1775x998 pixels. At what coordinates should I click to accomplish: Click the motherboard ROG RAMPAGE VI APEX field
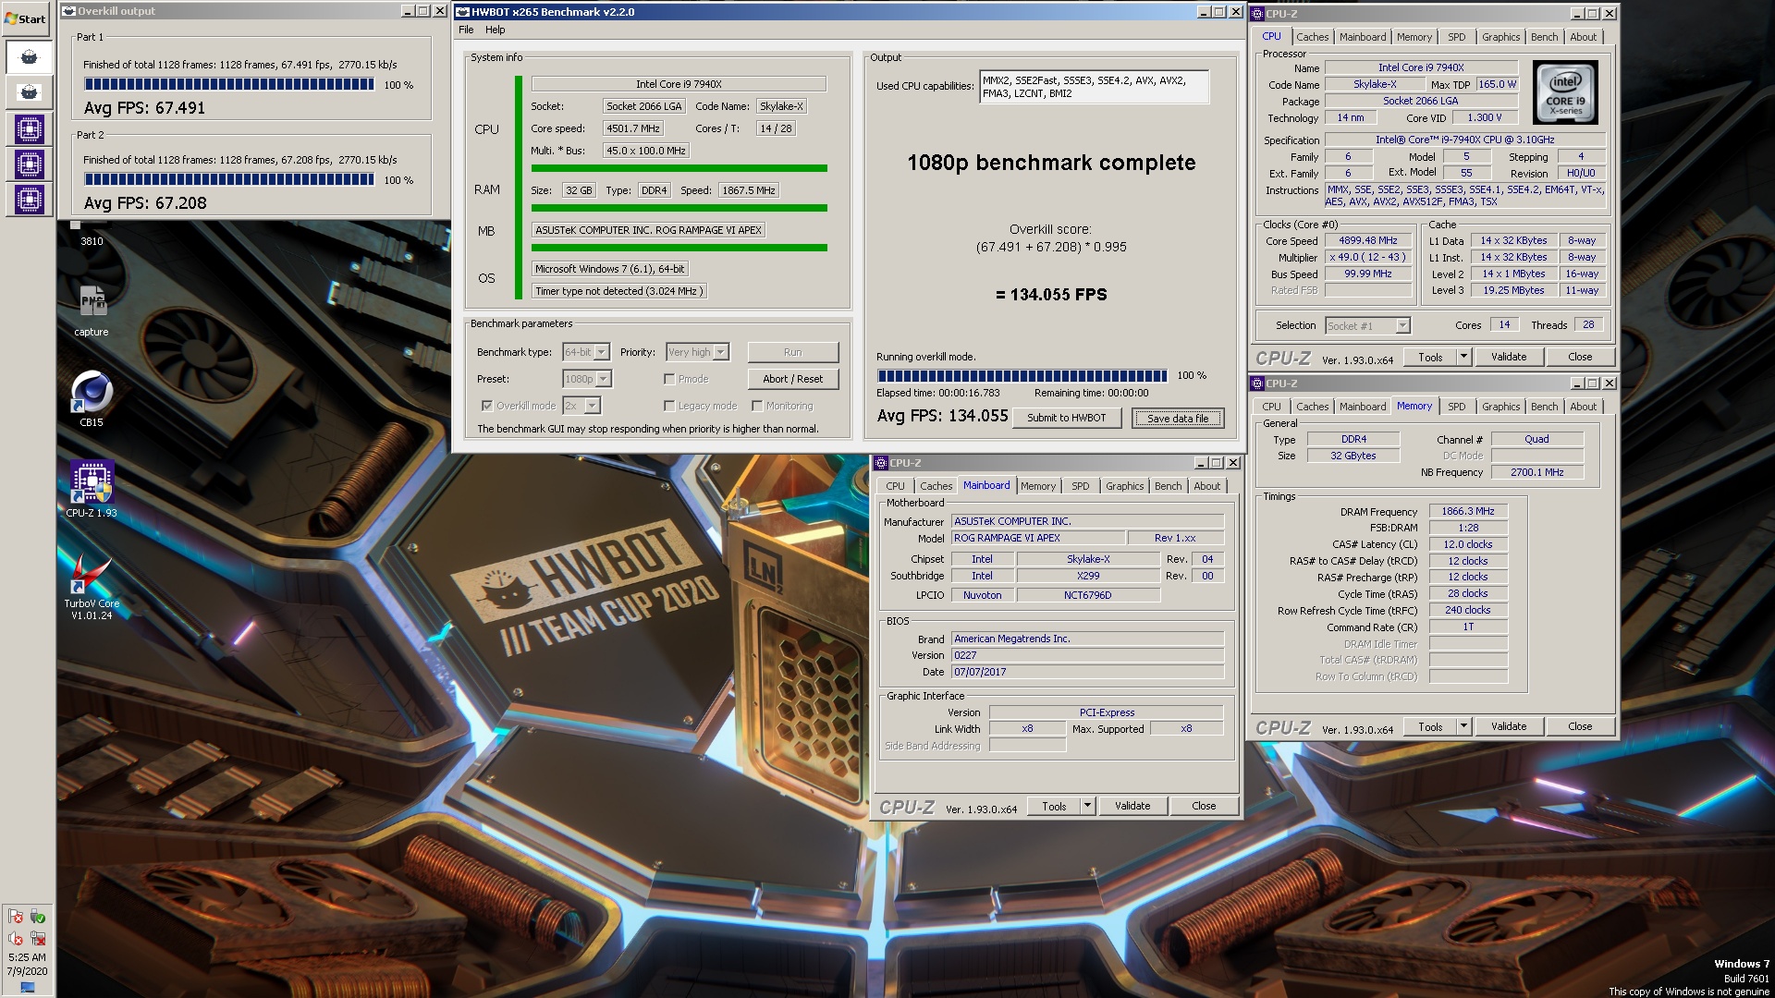pos(648,230)
